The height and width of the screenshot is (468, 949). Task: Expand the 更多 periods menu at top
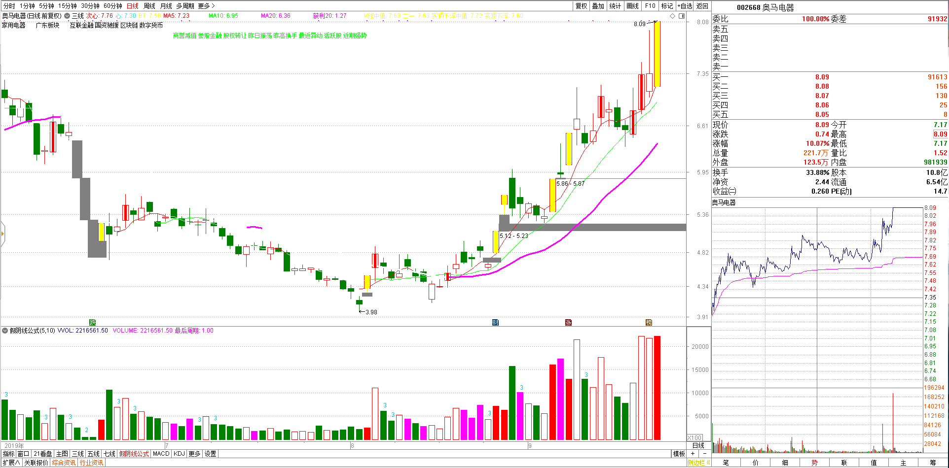pyautogui.click(x=206, y=6)
